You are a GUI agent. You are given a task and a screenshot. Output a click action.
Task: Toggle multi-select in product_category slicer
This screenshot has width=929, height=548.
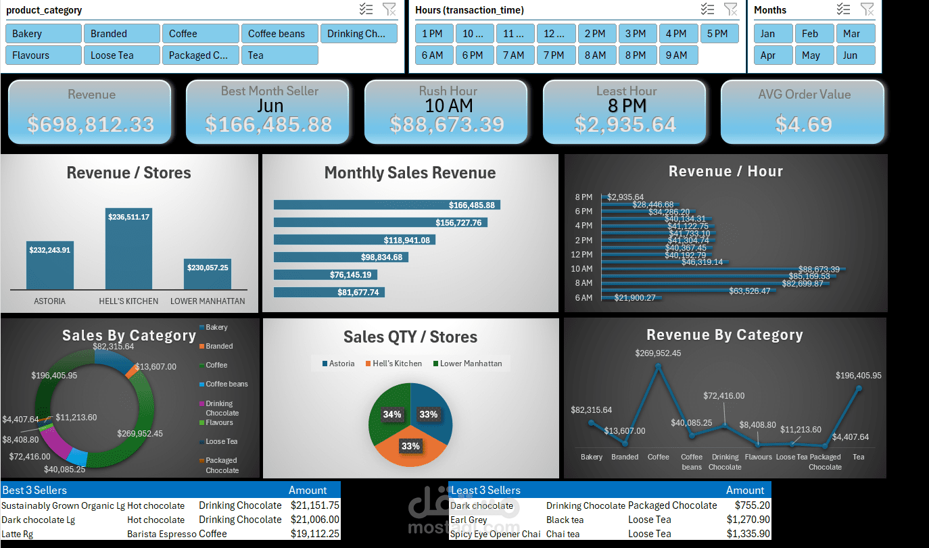coord(366,9)
